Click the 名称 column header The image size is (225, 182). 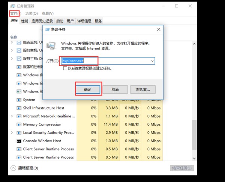14,37
